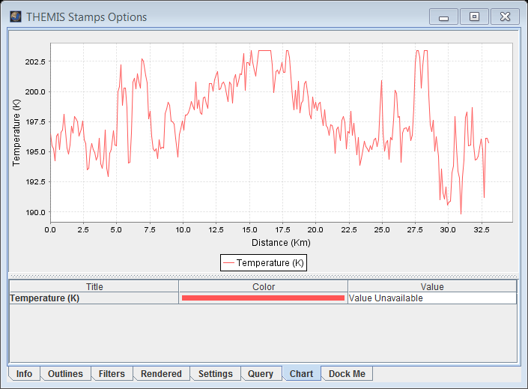Switch to the Query tab
The width and height of the screenshot is (528, 389).
[x=261, y=373]
